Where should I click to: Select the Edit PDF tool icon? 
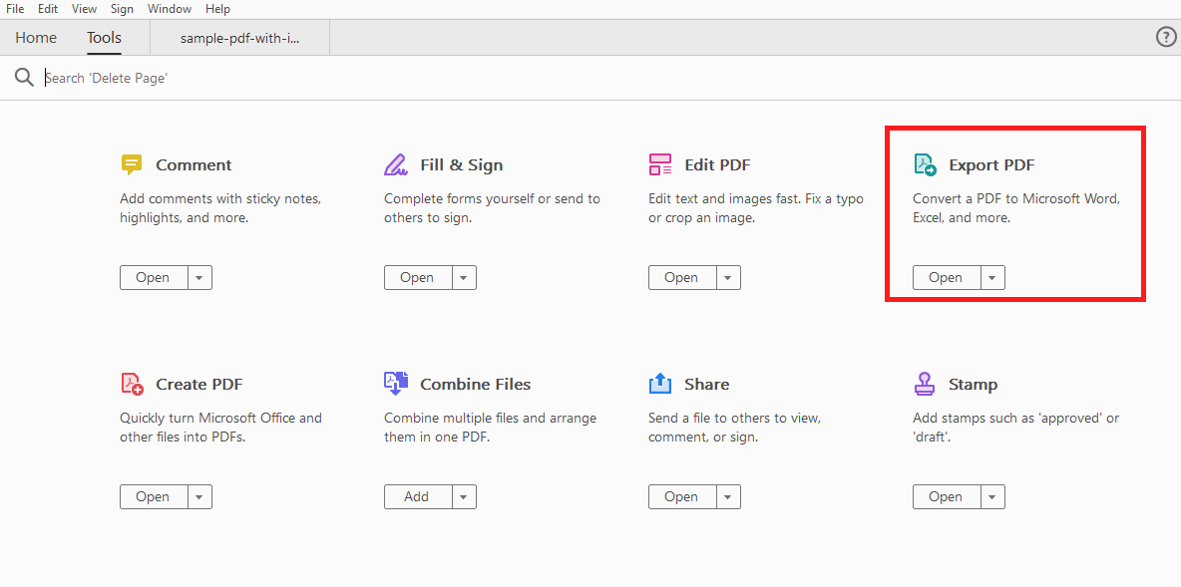pos(659,163)
